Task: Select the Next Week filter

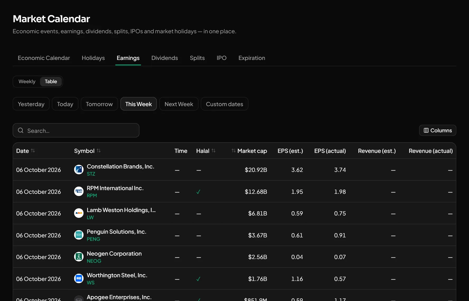Action: click(x=179, y=104)
